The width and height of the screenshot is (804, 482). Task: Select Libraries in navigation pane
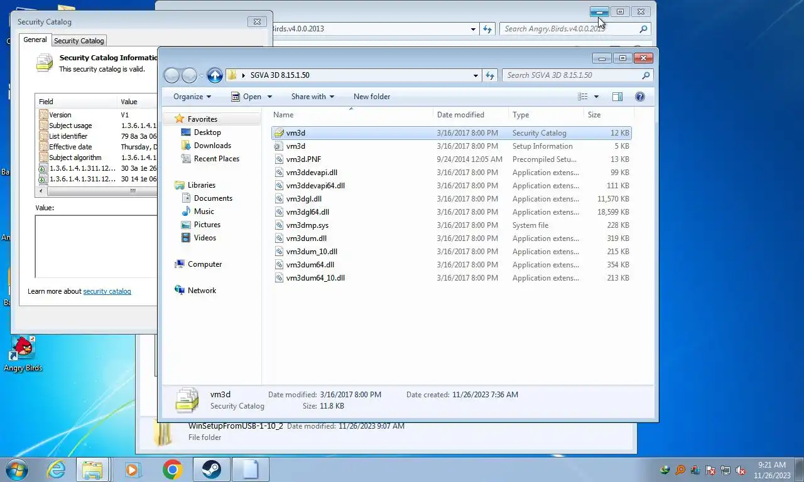pyautogui.click(x=201, y=185)
